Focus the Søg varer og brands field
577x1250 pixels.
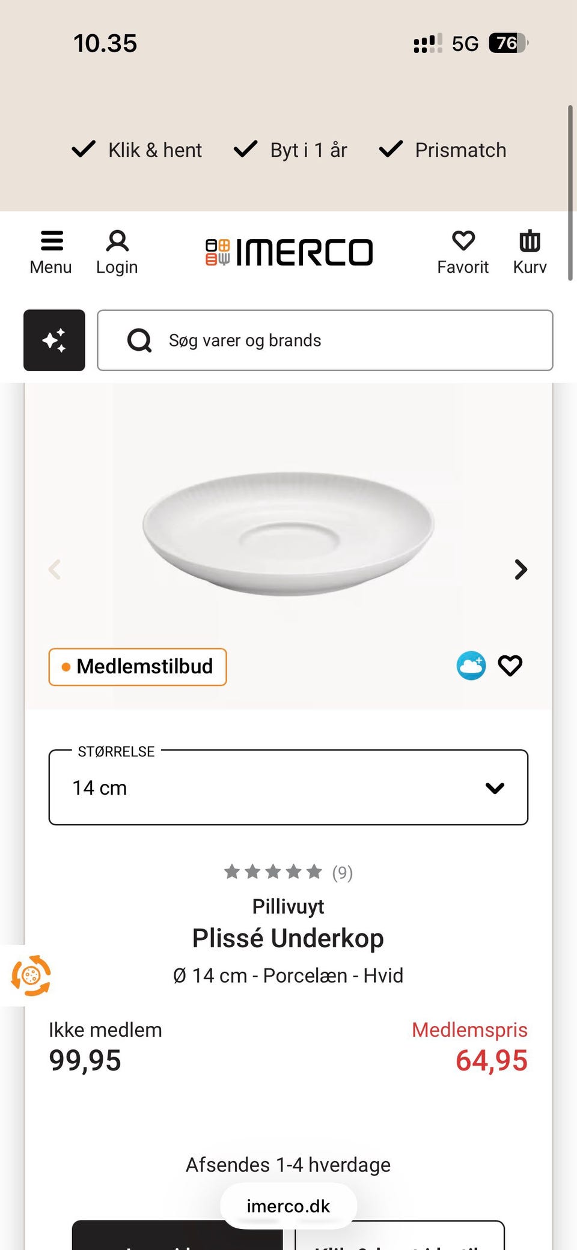click(x=325, y=340)
